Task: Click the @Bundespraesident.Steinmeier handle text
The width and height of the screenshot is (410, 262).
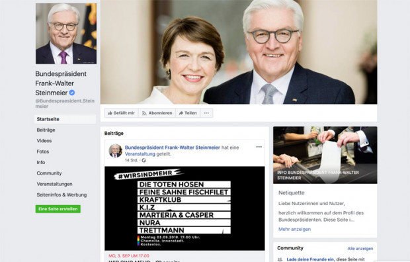Action: pos(65,103)
